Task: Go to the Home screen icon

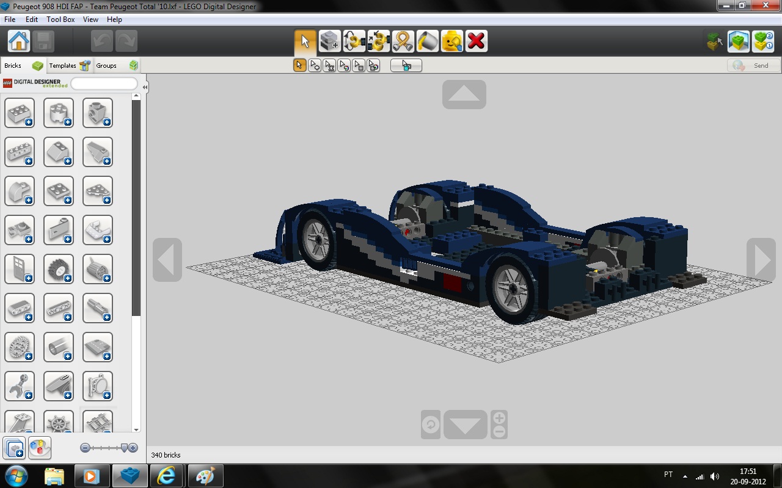Action: (x=19, y=41)
